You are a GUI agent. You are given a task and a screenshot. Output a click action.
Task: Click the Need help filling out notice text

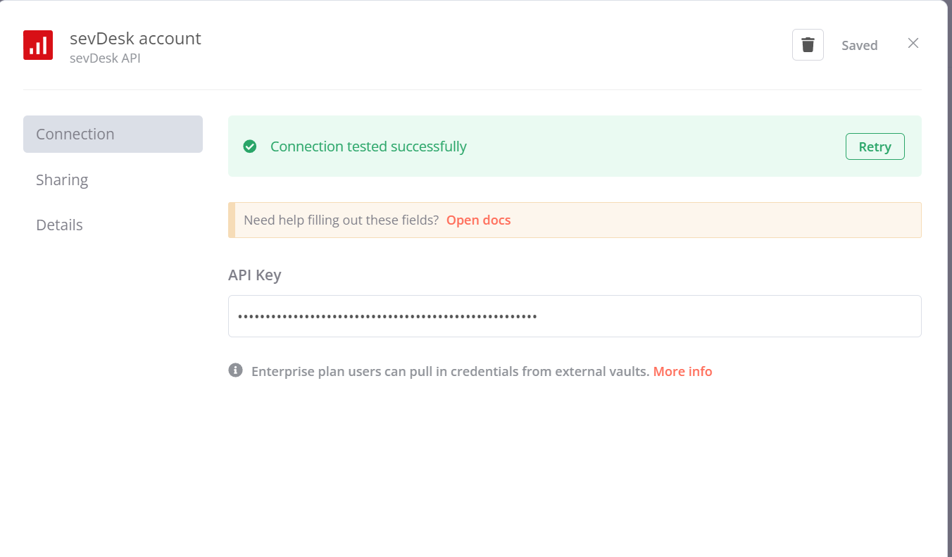(x=341, y=220)
